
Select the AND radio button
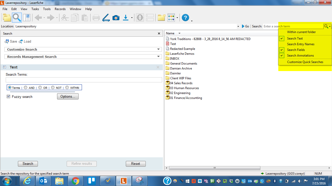point(25,88)
